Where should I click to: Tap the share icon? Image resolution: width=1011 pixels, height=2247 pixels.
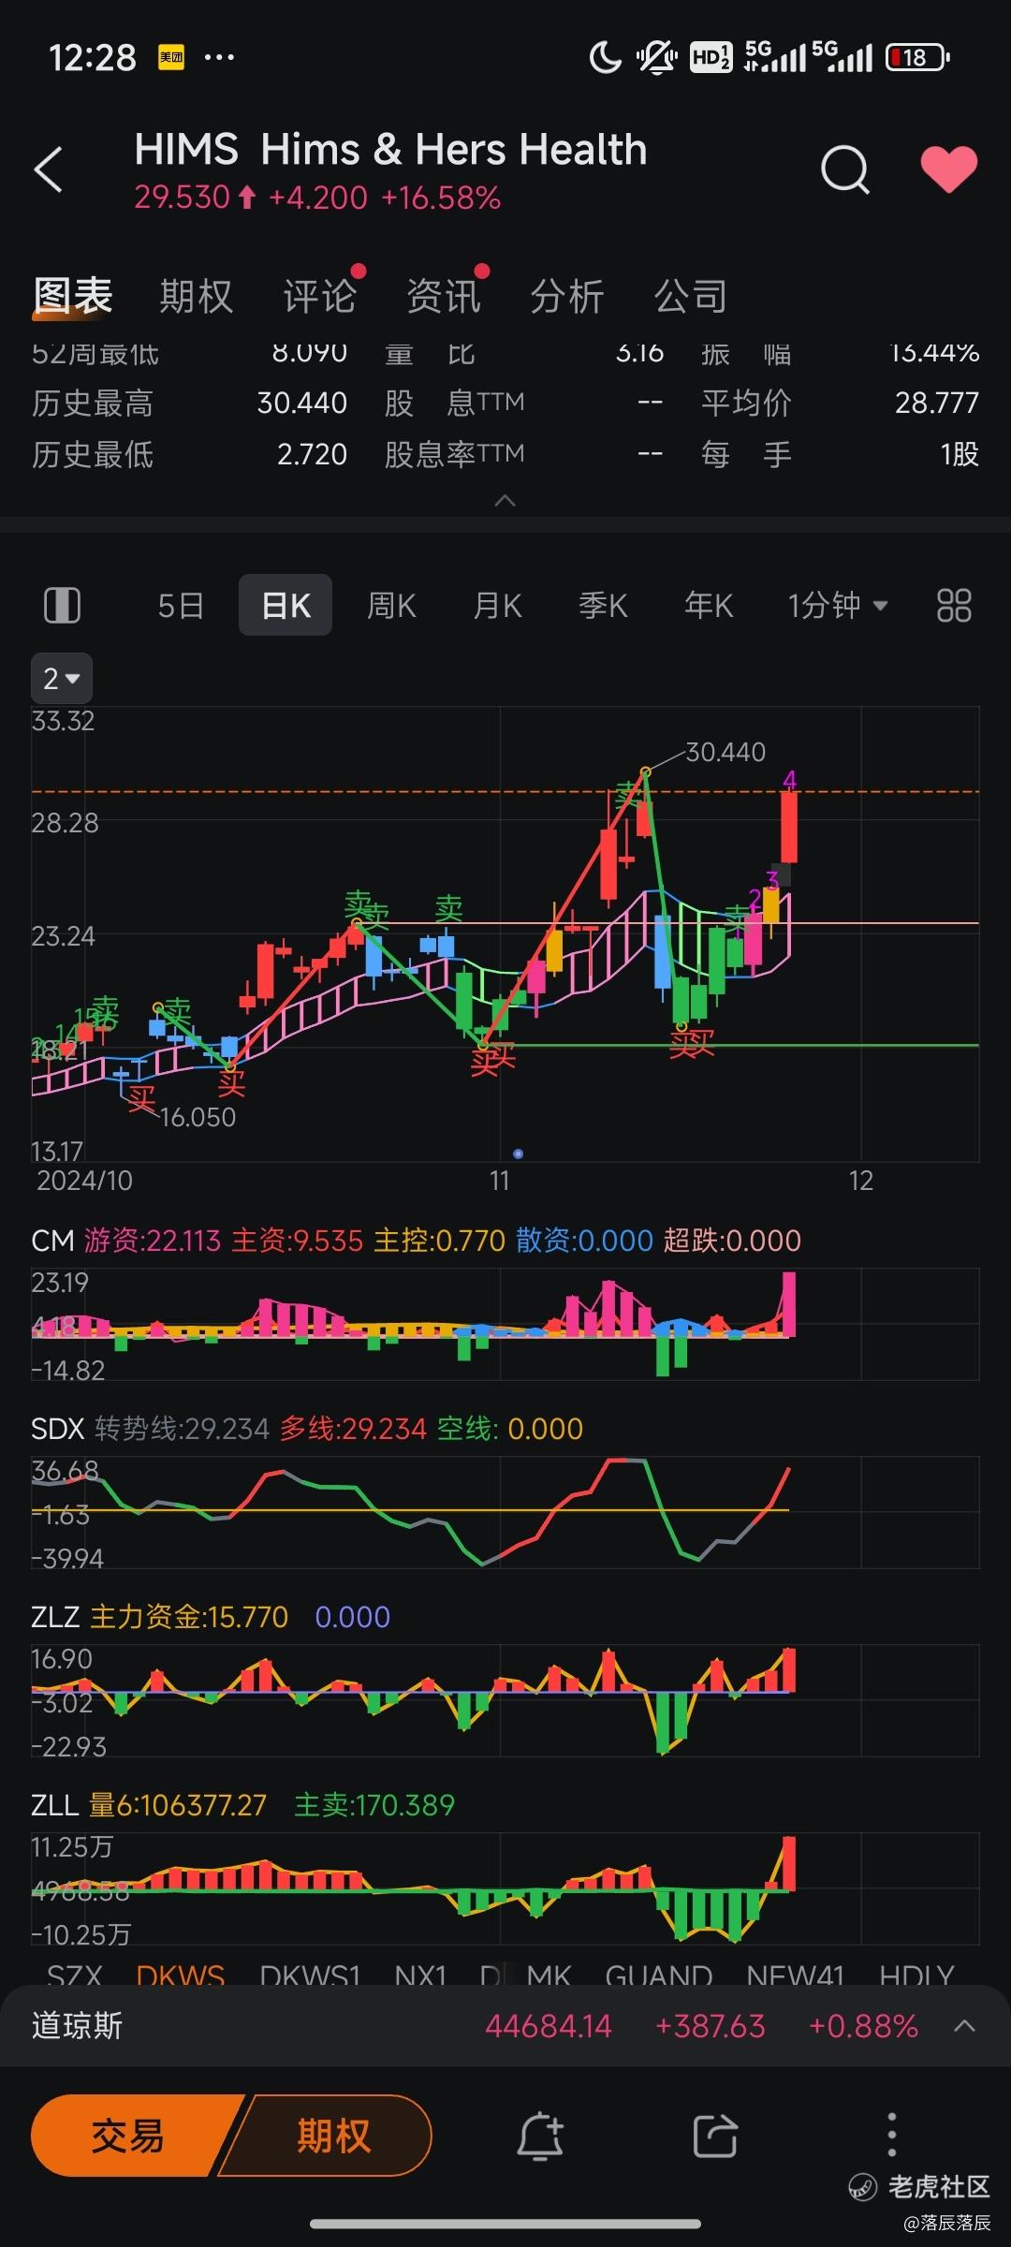(x=716, y=2137)
